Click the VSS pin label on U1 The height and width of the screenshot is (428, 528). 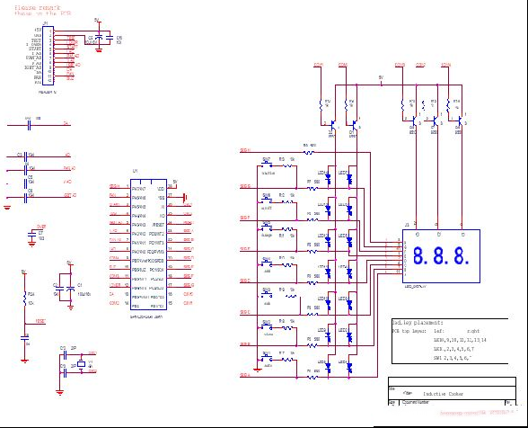click(x=161, y=198)
